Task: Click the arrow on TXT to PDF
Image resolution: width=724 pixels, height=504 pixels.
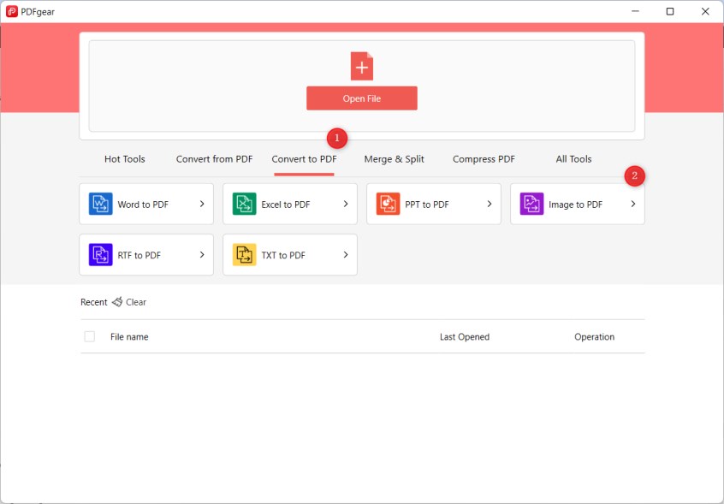Action: [346, 255]
